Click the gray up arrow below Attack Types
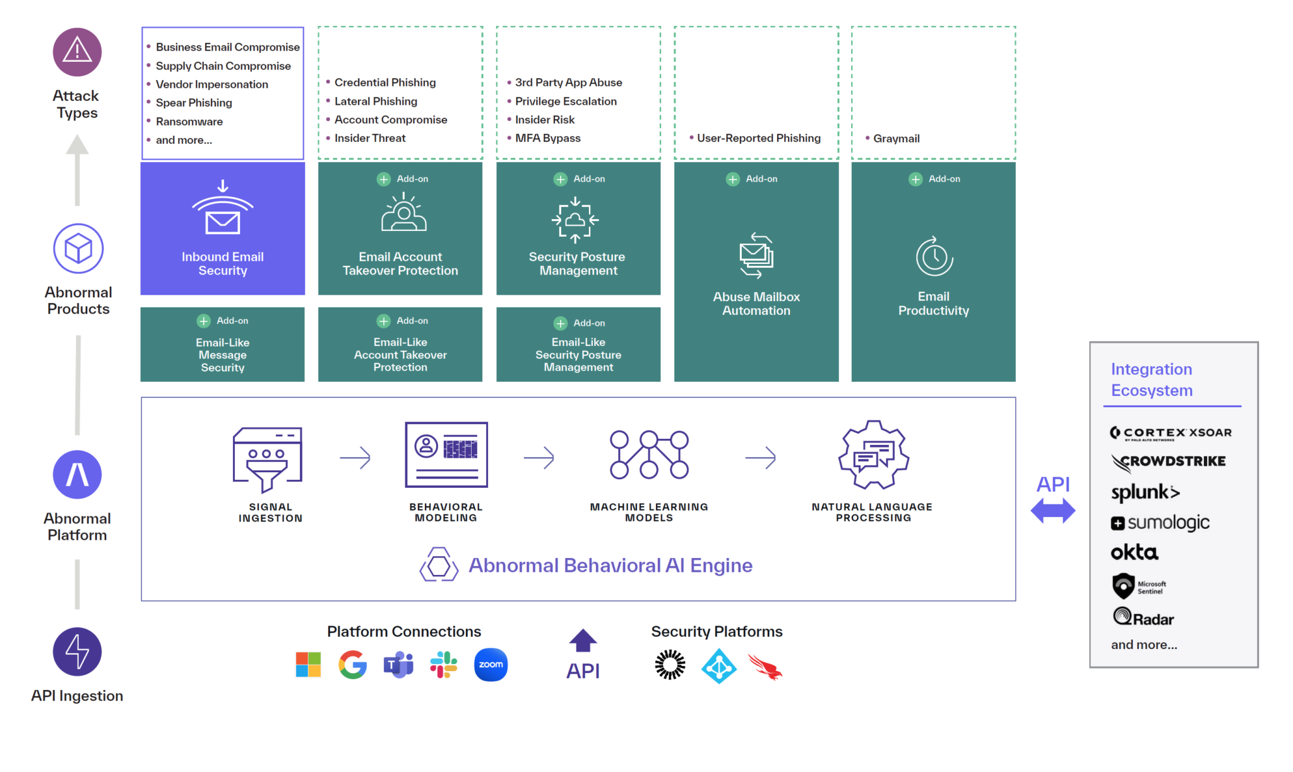 pyautogui.click(x=77, y=170)
